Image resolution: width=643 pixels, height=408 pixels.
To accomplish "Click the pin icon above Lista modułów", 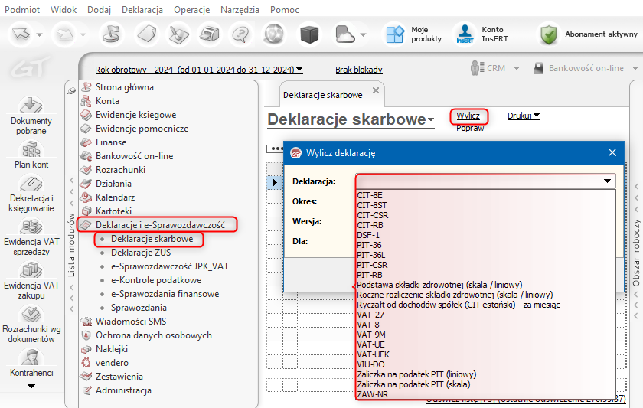I will [72, 90].
